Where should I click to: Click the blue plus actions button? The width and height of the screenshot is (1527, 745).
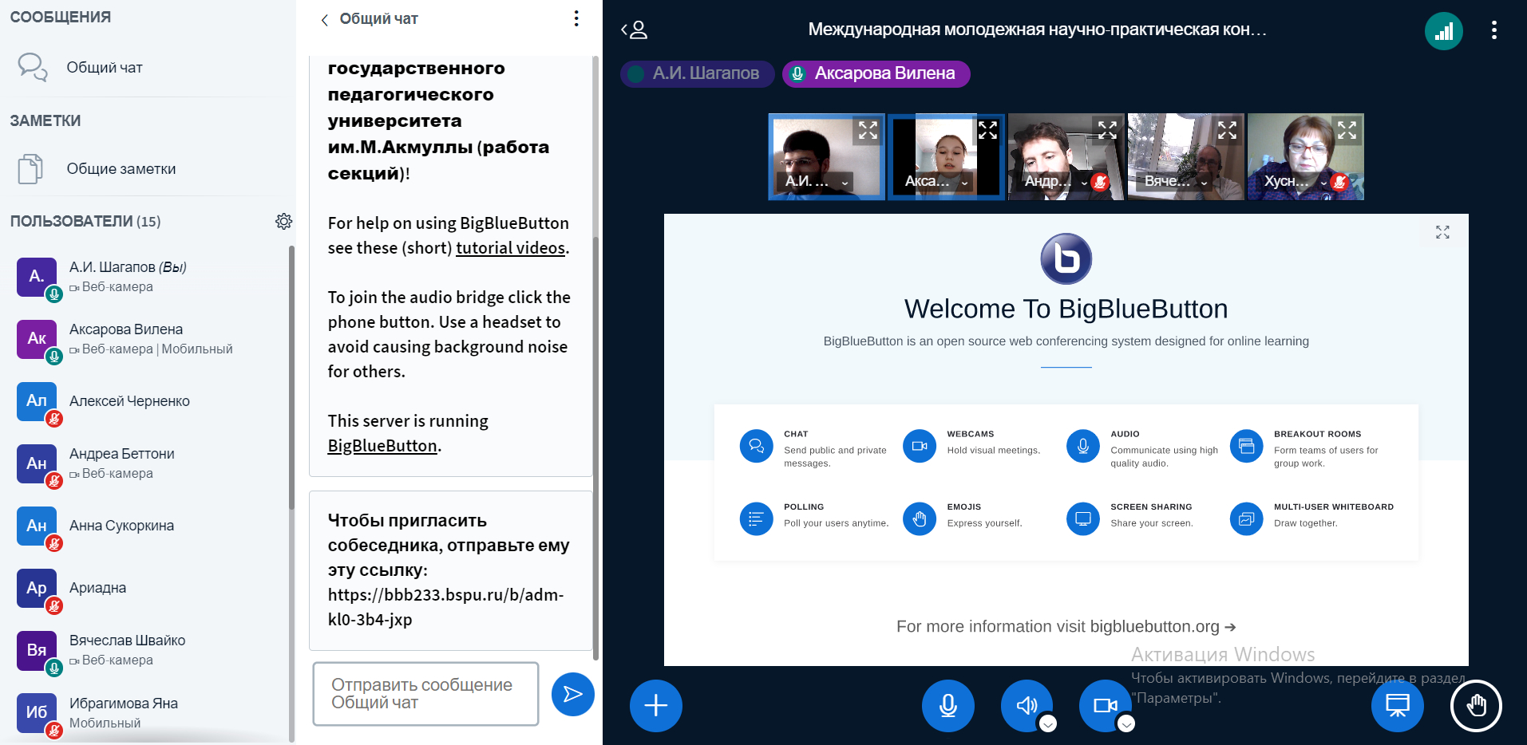(655, 706)
